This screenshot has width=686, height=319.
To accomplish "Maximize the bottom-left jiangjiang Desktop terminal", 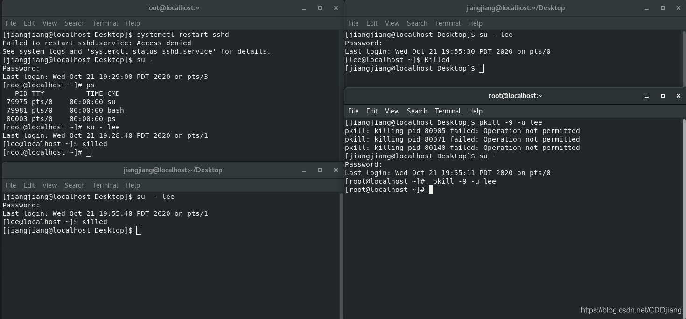I will 320,170.
